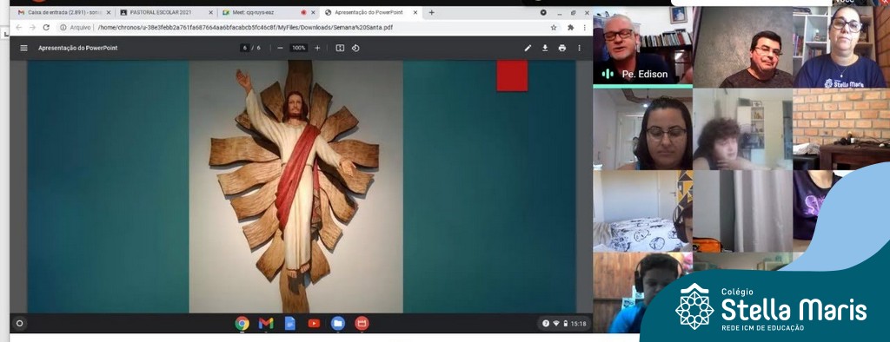
Task: Select the Pe. Edison video tile
Action: pyautogui.click(x=642, y=47)
